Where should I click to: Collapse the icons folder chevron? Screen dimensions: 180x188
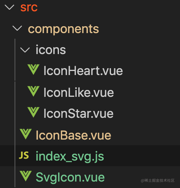click(x=25, y=50)
